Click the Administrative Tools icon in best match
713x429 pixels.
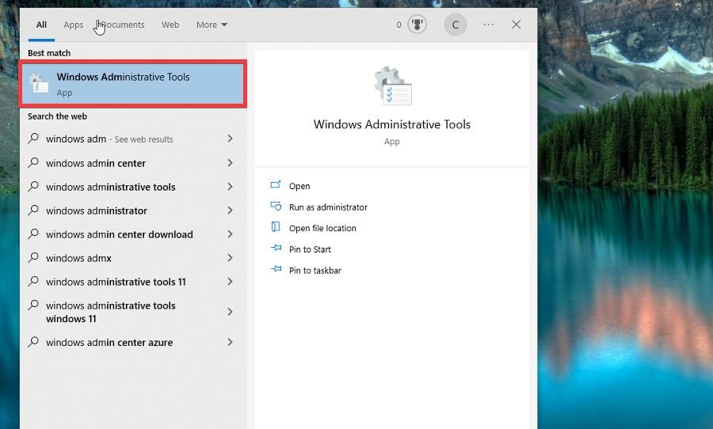click(x=39, y=83)
